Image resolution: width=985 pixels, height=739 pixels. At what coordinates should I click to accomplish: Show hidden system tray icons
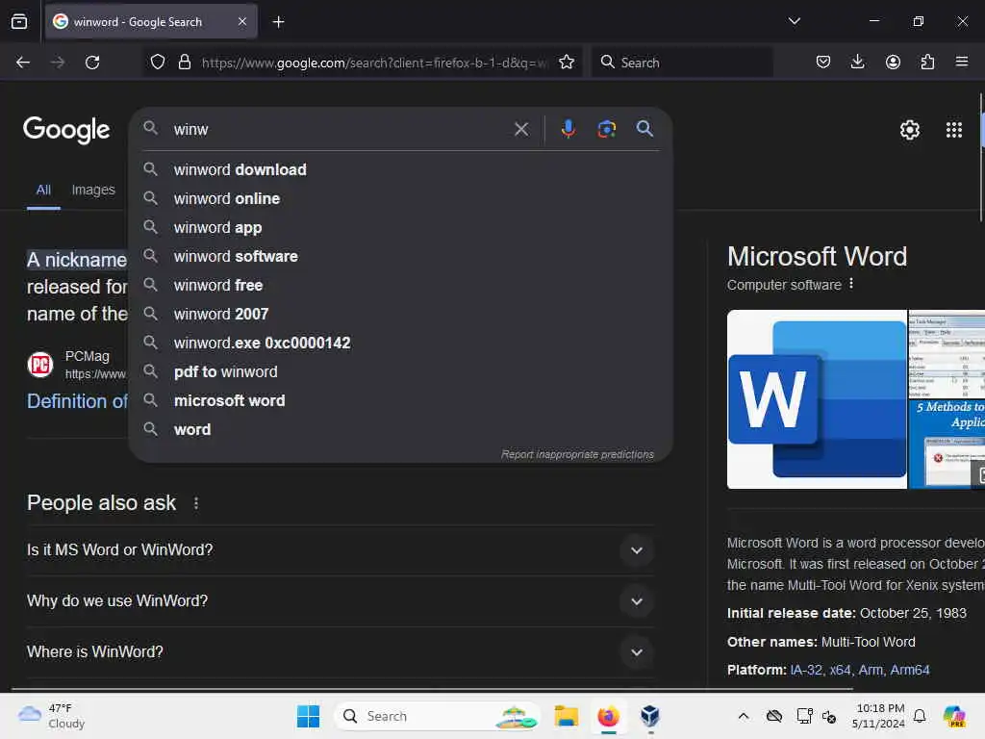tap(744, 716)
